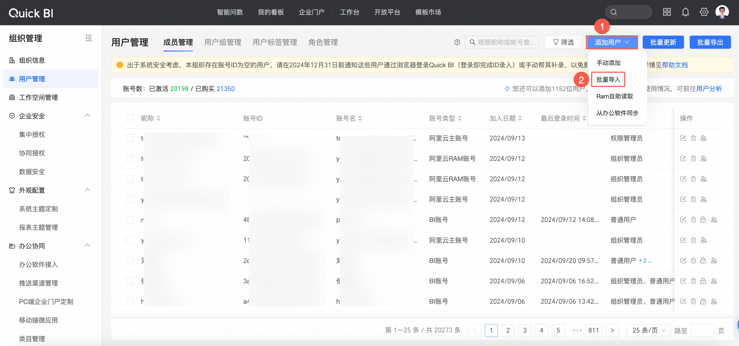Open 智能问数 in the top navigation
Image resolution: width=739 pixels, height=346 pixels.
(230, 12)
